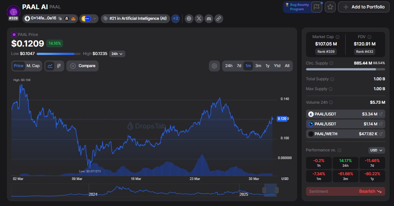Image resolution: width=394 pixels, height=206 pixels.
Task: Open the chain link icon
Action: (218, 19)
